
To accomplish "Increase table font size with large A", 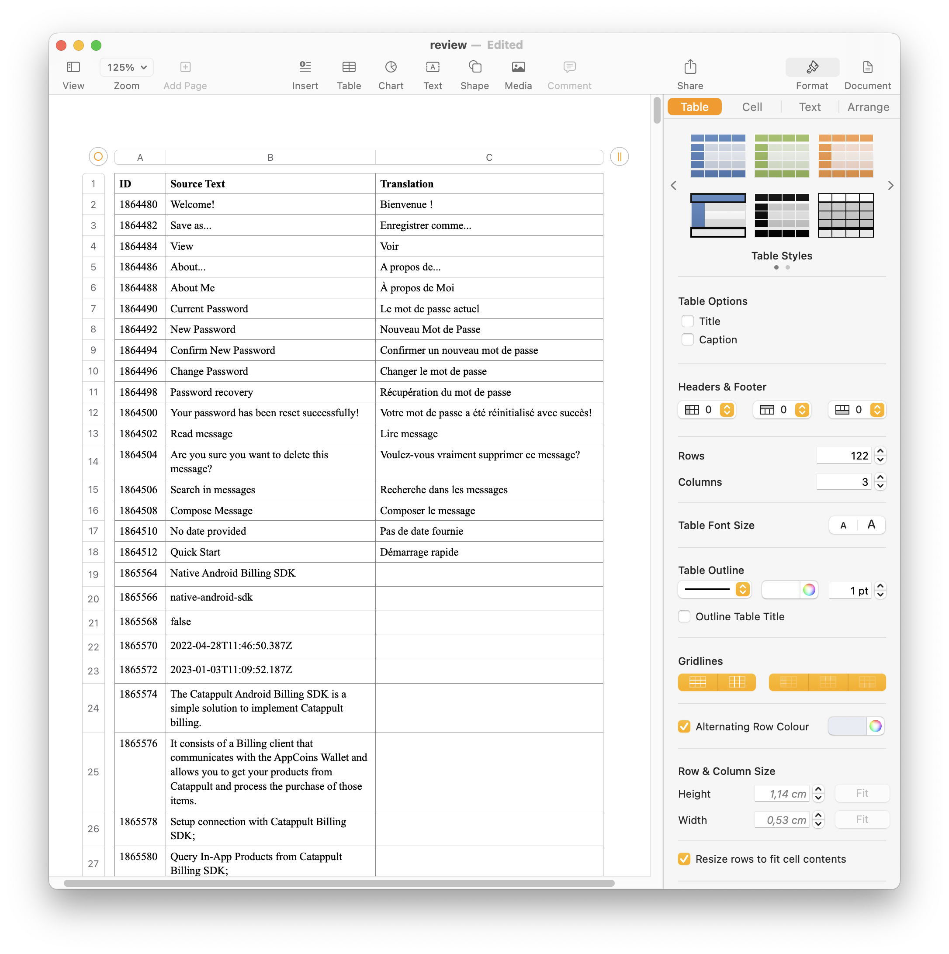I will (x=871, y=525).
